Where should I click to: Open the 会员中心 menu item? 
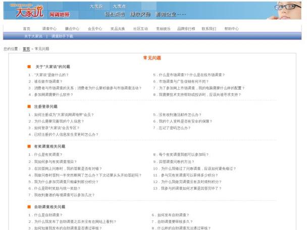[95, 29]
